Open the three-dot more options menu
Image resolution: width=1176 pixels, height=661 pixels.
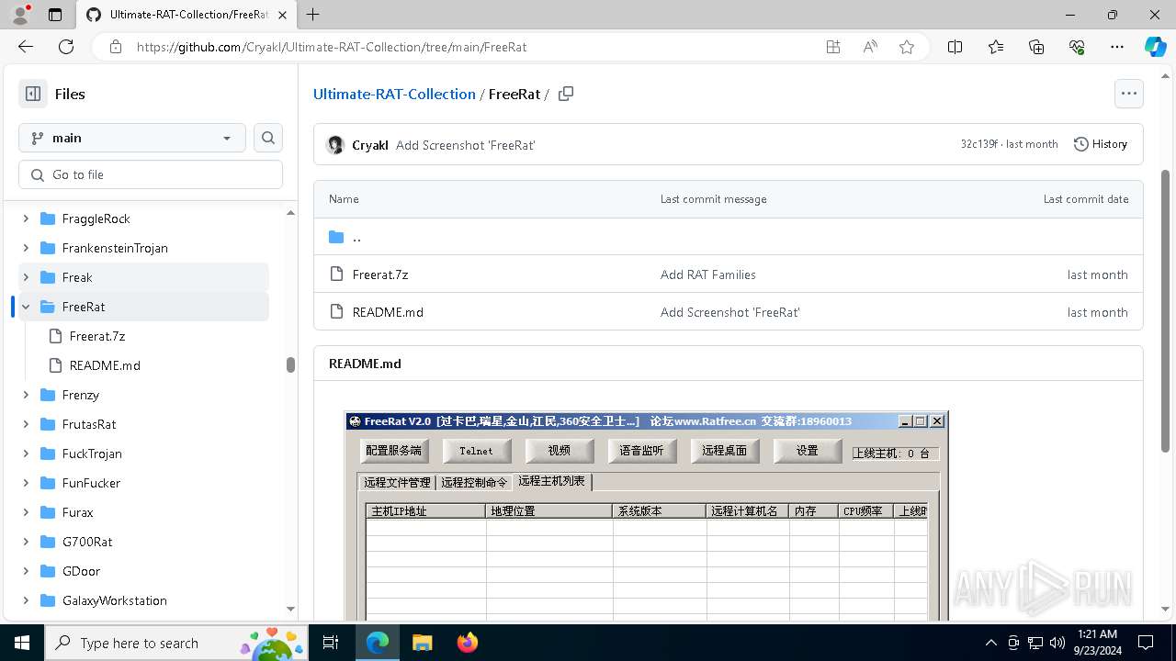tap(1129, 94)
